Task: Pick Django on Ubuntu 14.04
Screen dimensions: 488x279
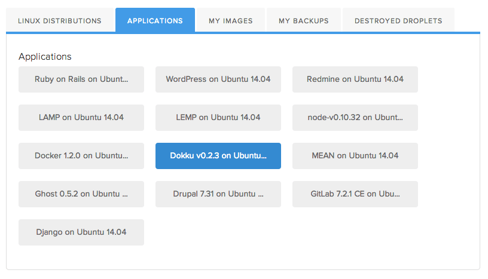Action: point(81,232)
